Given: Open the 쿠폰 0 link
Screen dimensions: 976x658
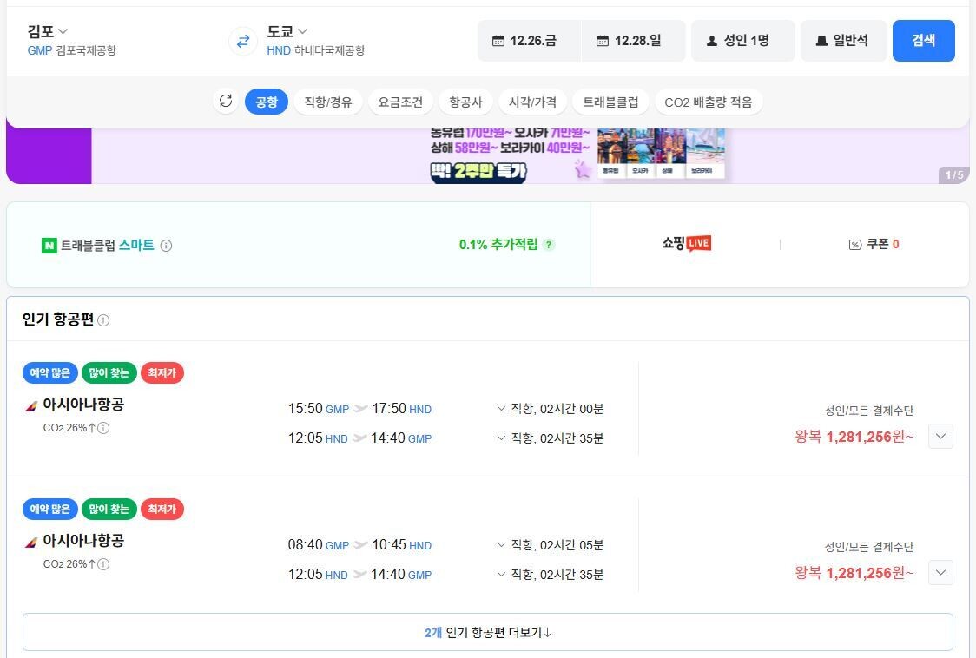Looking at the screenshot, I should [874, 245].
